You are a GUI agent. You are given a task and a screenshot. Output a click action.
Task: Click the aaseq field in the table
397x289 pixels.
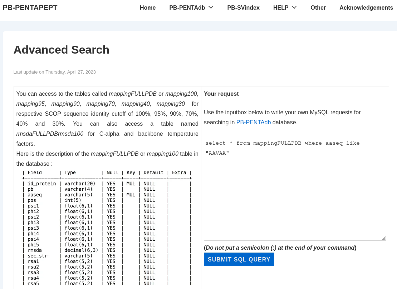(35, 195)
